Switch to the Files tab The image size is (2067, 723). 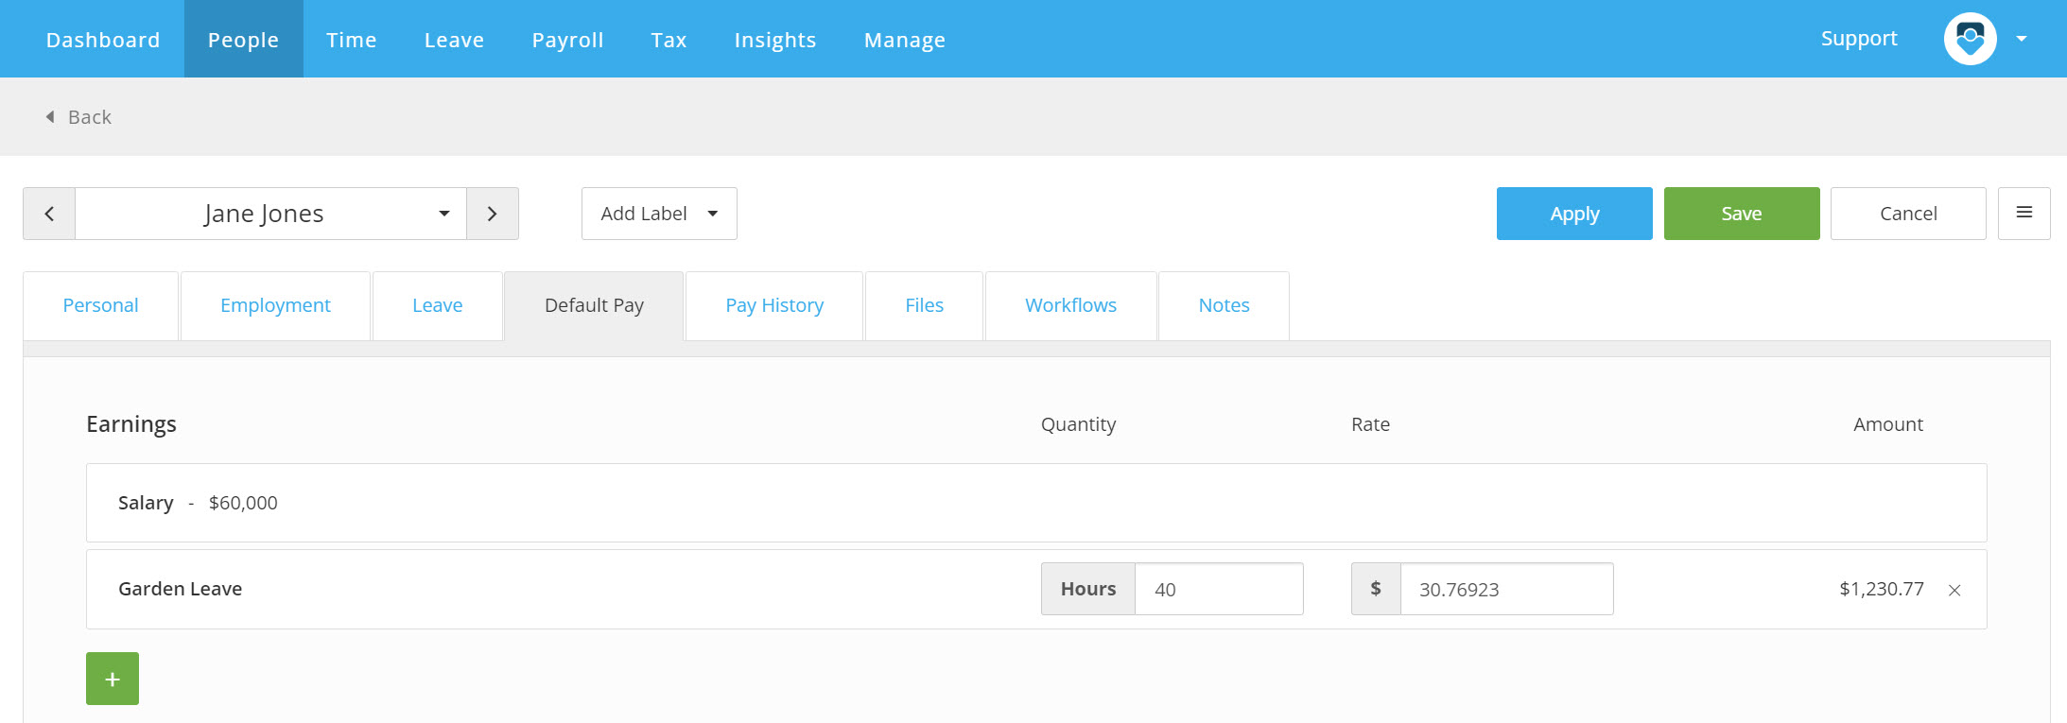coord(925,305)
